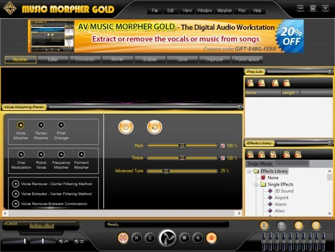Click the second Effects Library toolbar icon

click(x=261, y=154)
